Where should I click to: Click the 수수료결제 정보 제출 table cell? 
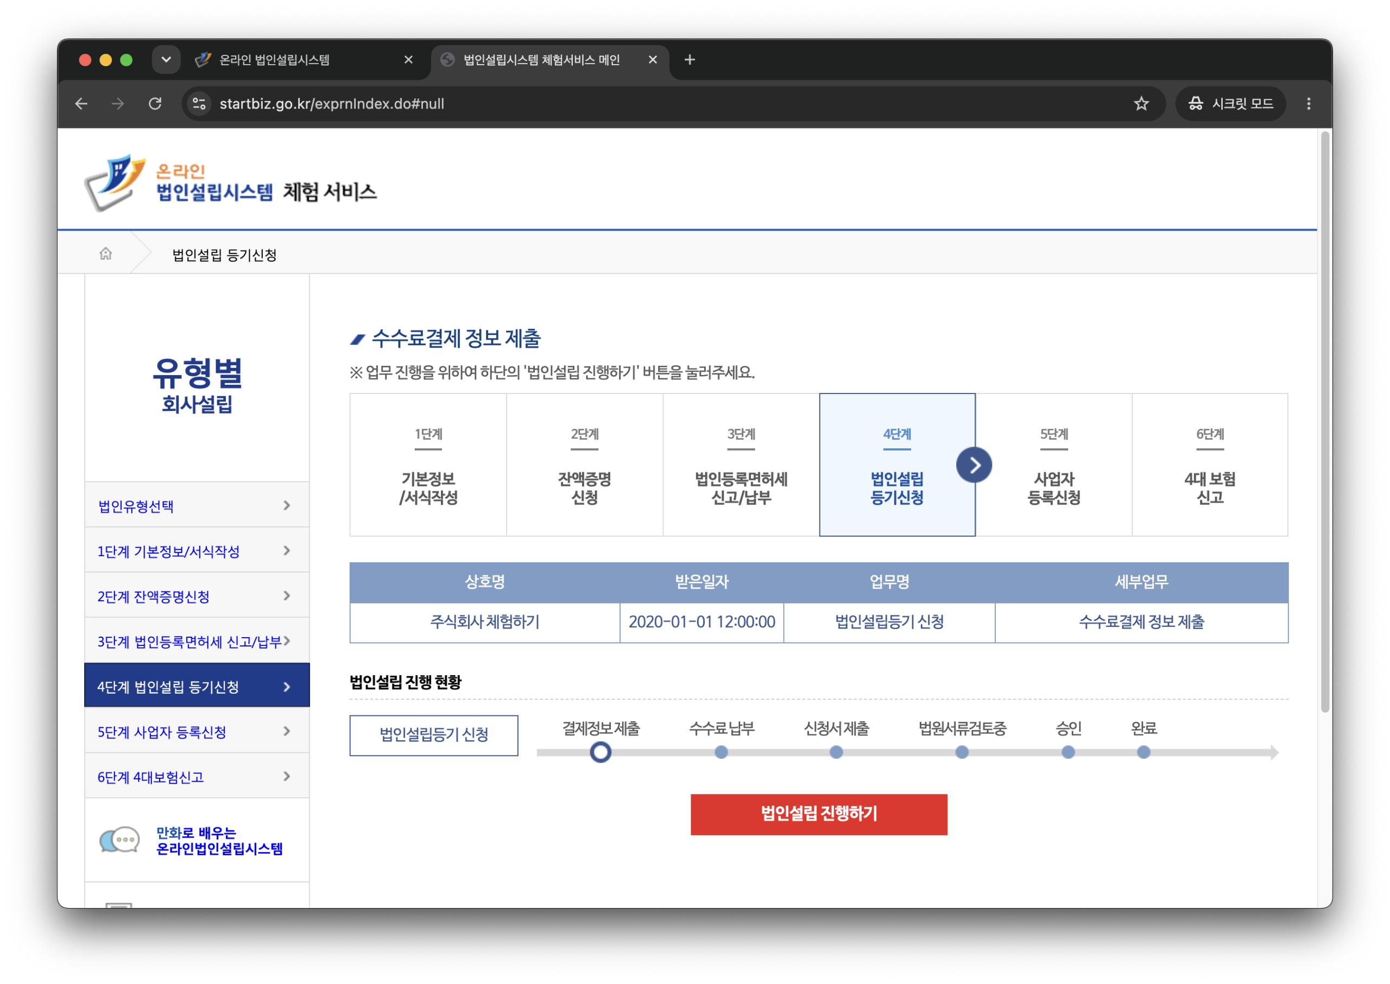point(1141,623)
